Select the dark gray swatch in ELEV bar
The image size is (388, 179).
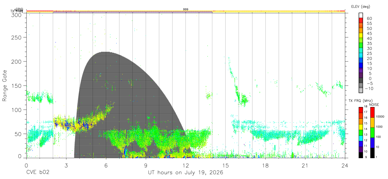(361, 80)
